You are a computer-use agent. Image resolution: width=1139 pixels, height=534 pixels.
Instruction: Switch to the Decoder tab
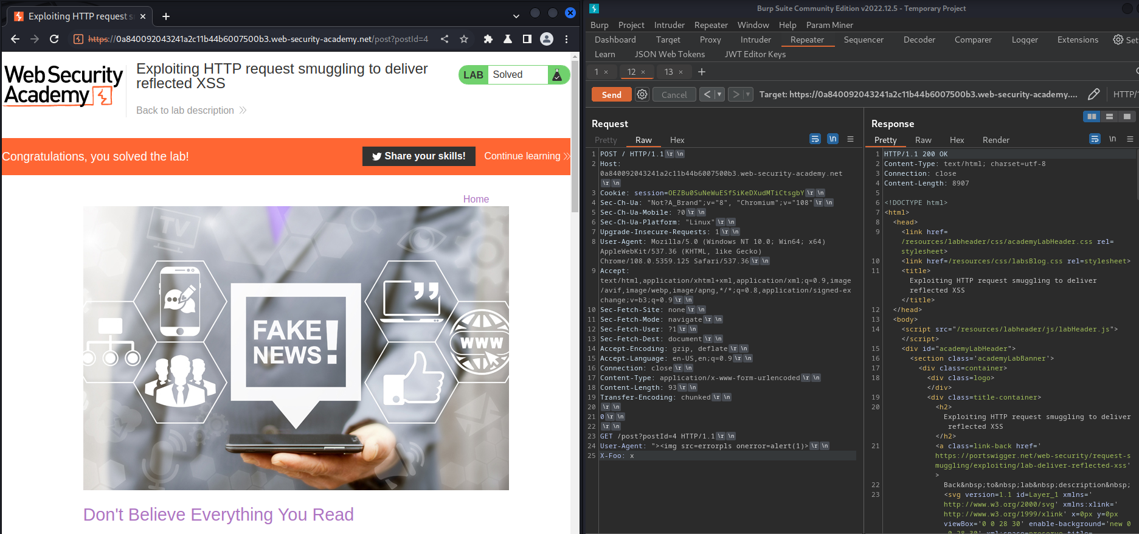point(919,40)
